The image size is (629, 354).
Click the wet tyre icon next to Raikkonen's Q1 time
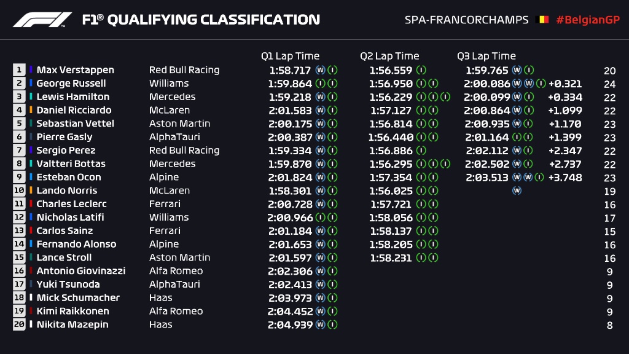point(320,312)
